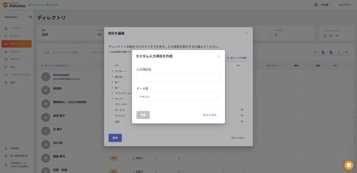
Task: Toggle the eye icon for デバイス row
Action: (x=242, y=116)
